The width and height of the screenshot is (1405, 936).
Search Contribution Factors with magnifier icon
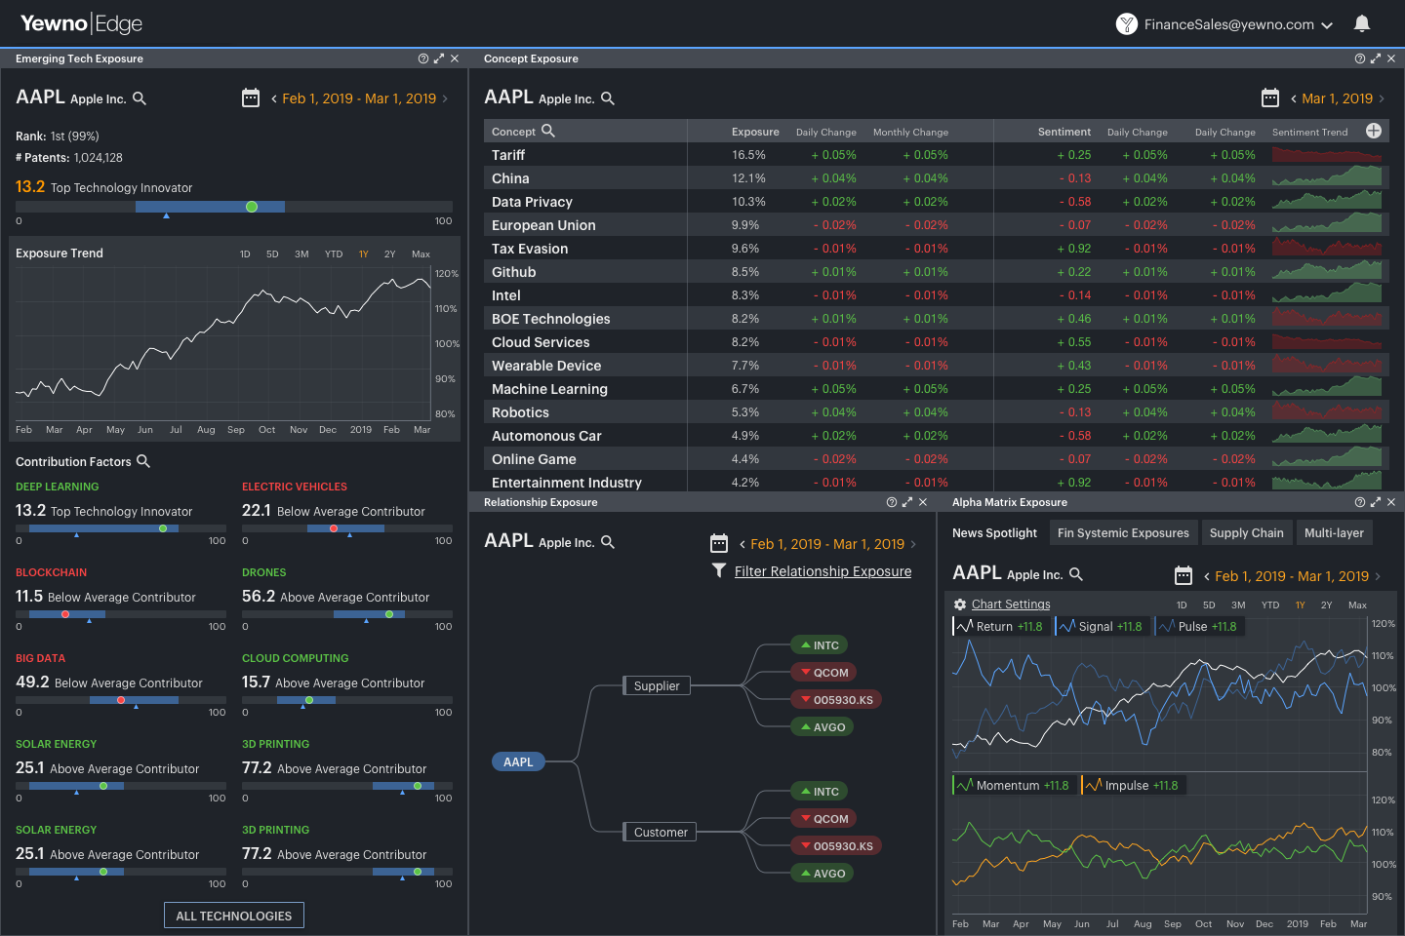[x=143, y=461]
